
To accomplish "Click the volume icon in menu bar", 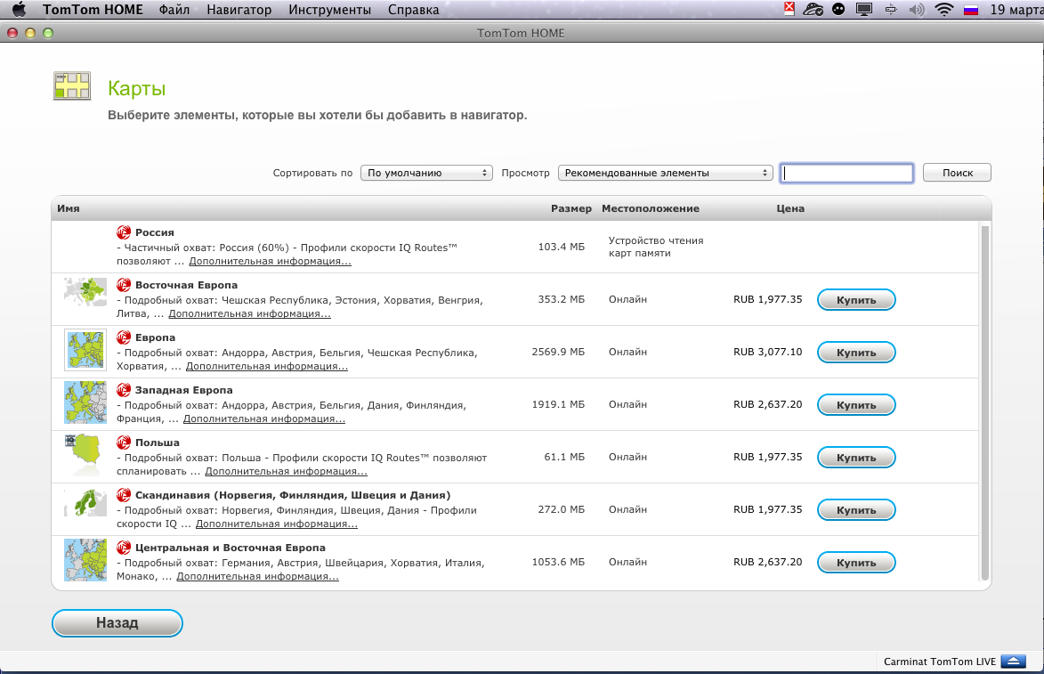I will pyautogui.click(x=917, y=11).
